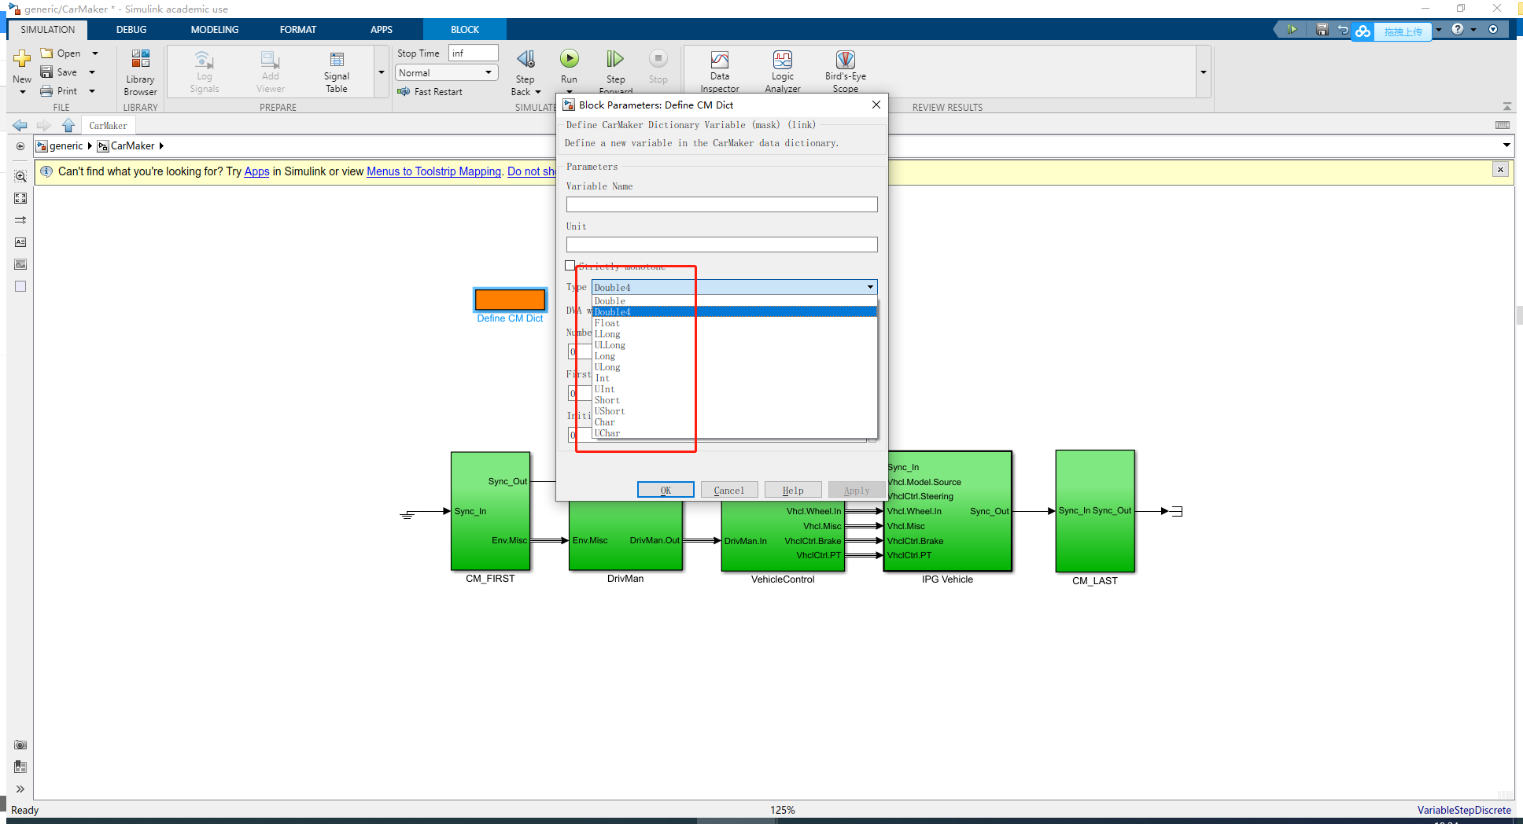This screenshot has height=824, width=1523.
Task: Click the quick-access Step Forward icon in title strip
Action: (x=1292, y=30)
